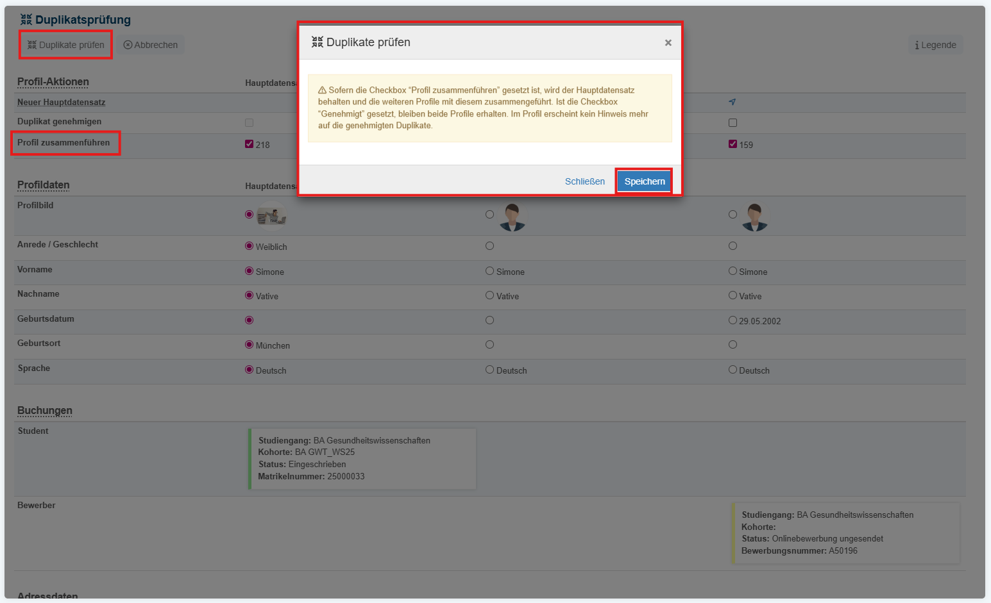Select right column profile picture avatar

(754, 217)
